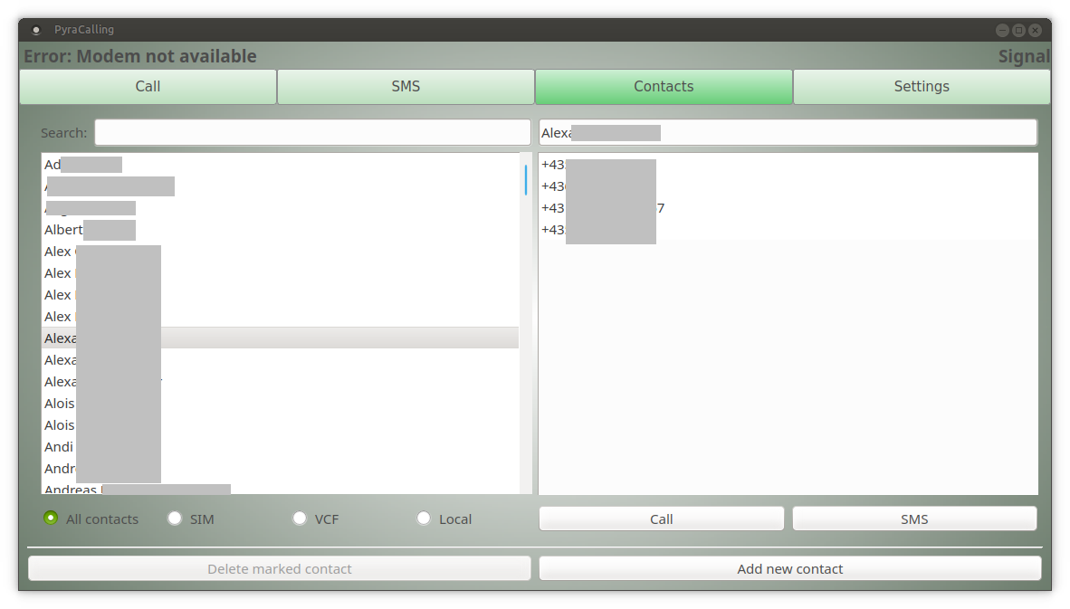Select the Andi contact entry
Viewport: 1070px width, 609px height.
[x=59, y=447]
